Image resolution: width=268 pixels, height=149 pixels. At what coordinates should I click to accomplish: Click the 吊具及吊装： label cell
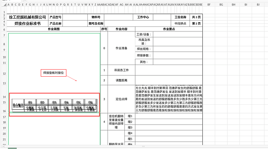click(144, 42)
